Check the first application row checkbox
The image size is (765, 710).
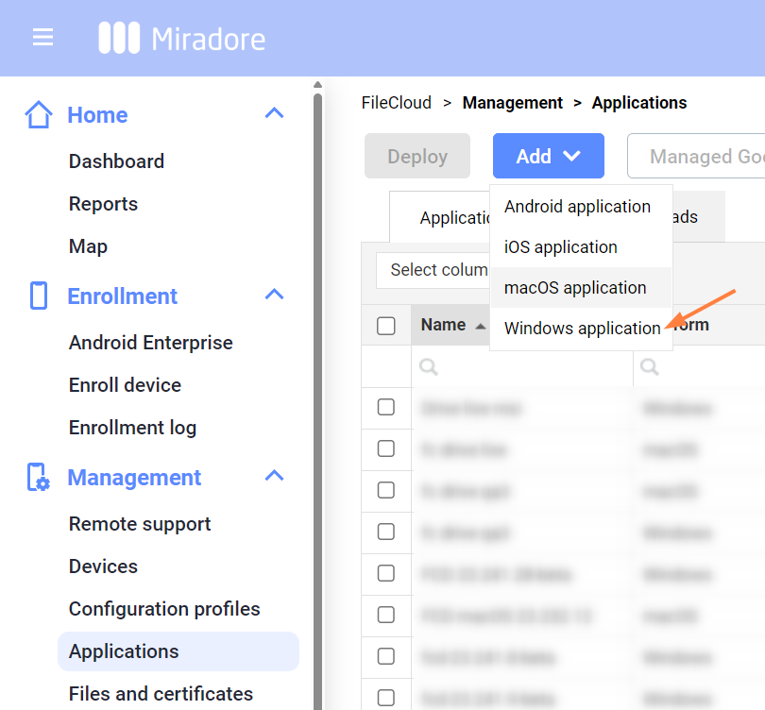pyautogui.click(x=385, y=407)
